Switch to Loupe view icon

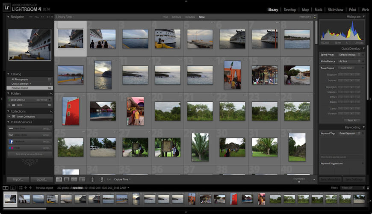(67, 179)
